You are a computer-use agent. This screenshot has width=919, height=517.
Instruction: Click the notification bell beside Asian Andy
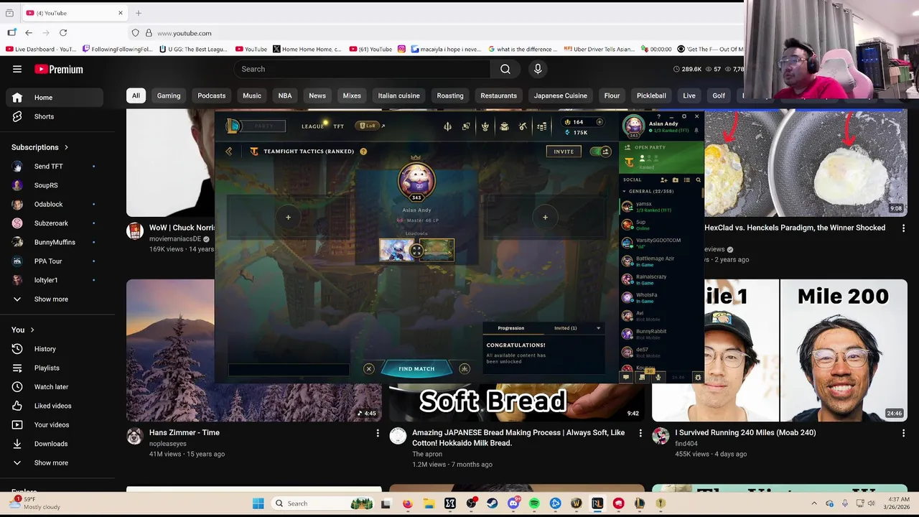click(696, 131)
